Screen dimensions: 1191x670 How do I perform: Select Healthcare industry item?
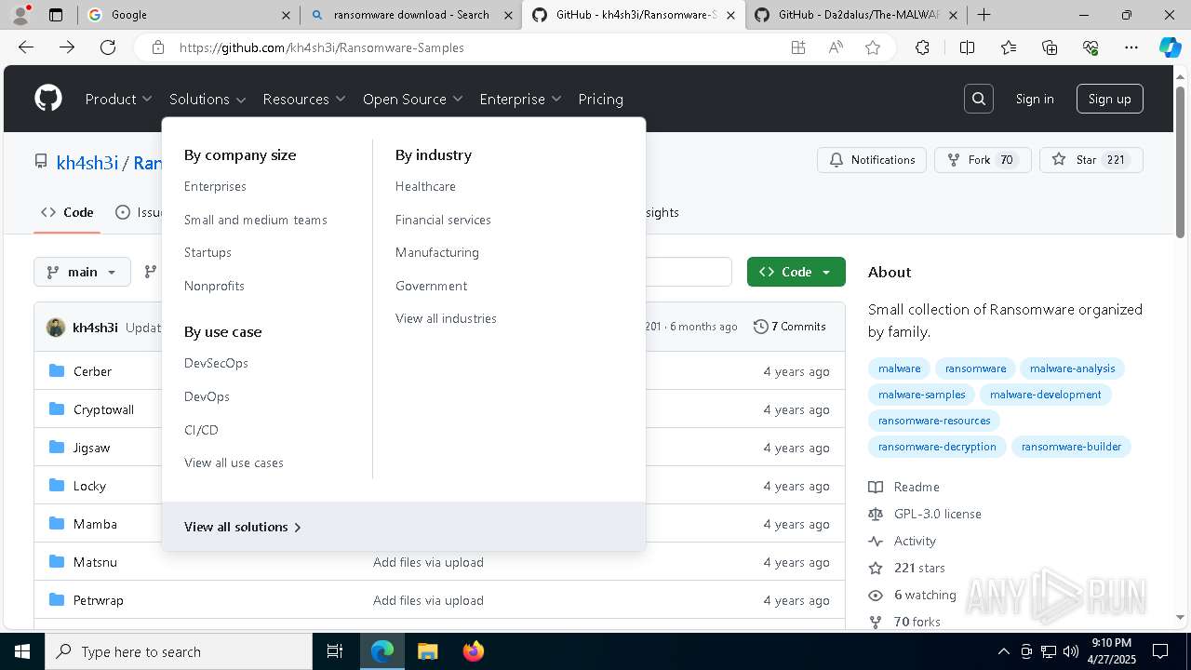(x=425, y=186)
